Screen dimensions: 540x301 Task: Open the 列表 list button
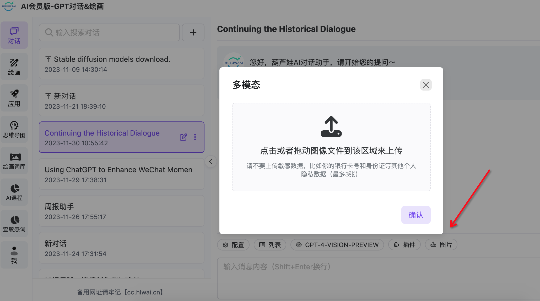point(270,245)
